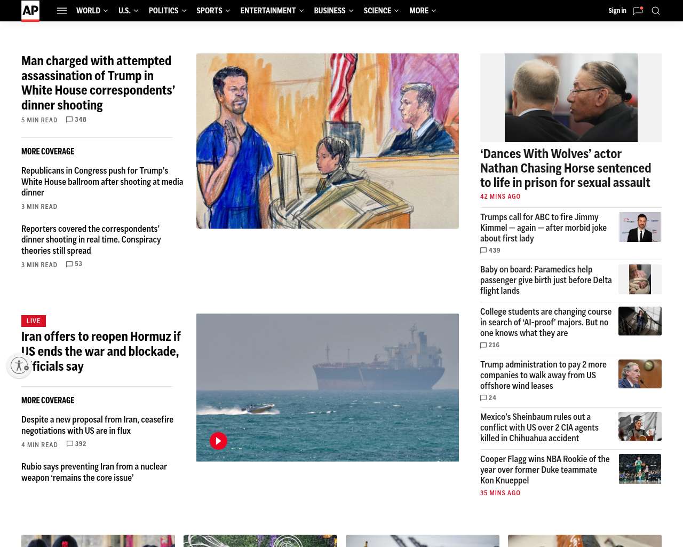Open College students 'AI-proof' majors story

click(x=546, y=322)
